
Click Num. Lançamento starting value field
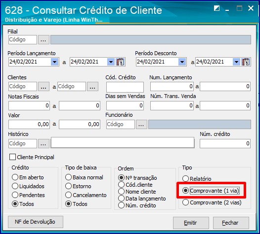click(x=172, y=86)
